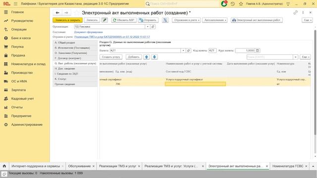Copy link with the chain icon
Viewport: 317px width, 178px height.
[295, 12]
